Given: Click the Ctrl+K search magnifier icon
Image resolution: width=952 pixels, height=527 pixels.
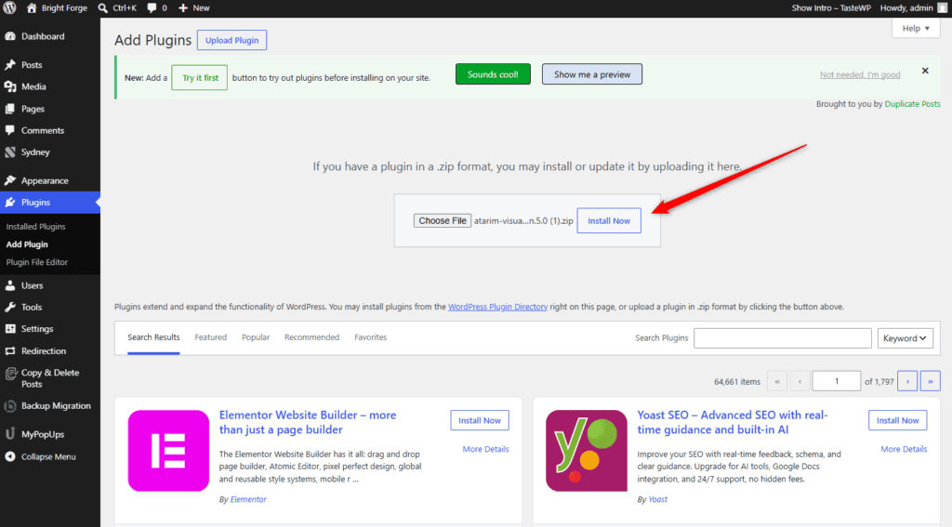Looking at the screenshot, I should 102,7.
